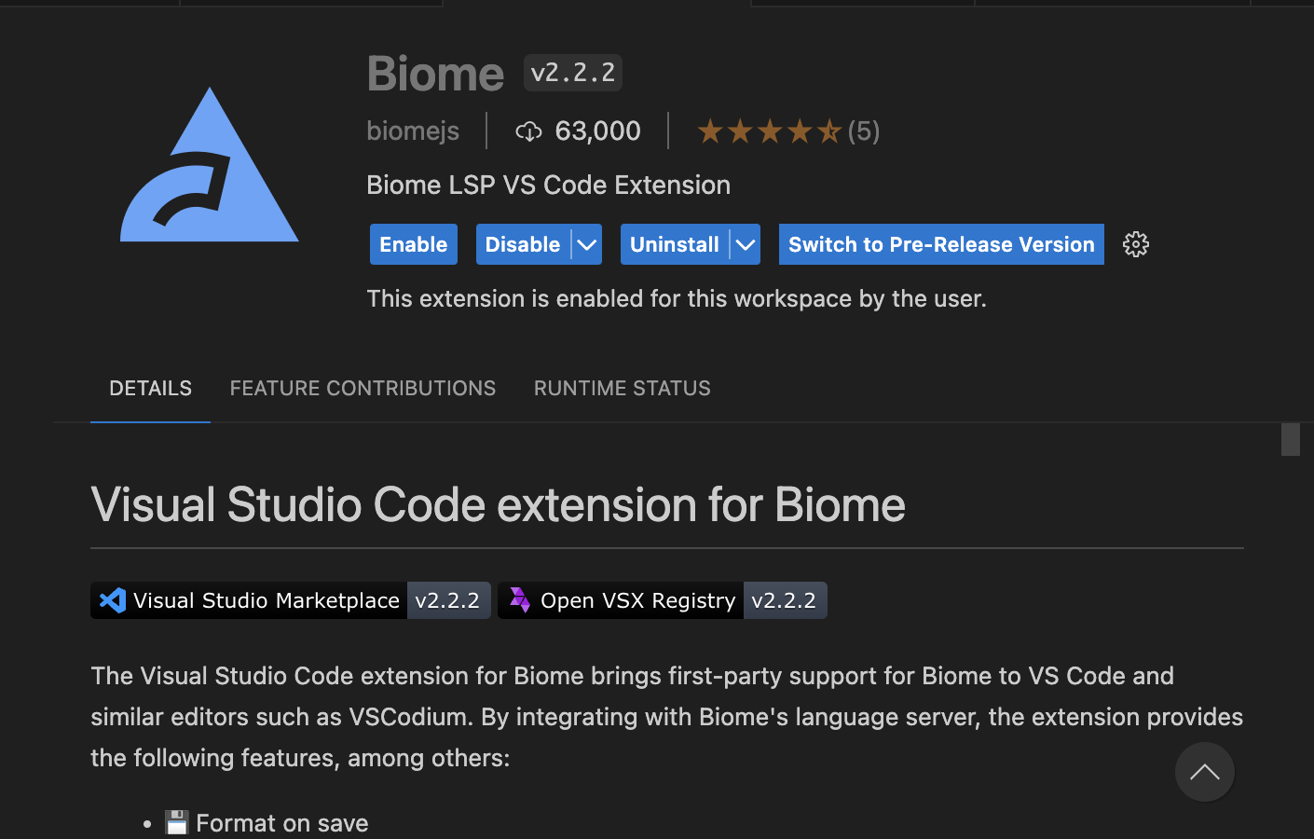Select the DETAILS tab
1314x839 pixels.
pos(150,388)
